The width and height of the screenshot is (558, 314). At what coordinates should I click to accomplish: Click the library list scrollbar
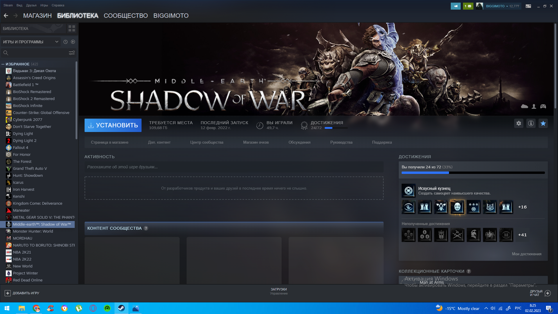click(x=76, y=100)
